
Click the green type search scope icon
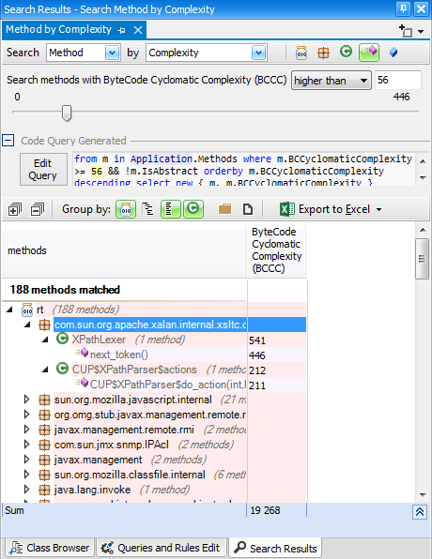(x=346, y=52)
